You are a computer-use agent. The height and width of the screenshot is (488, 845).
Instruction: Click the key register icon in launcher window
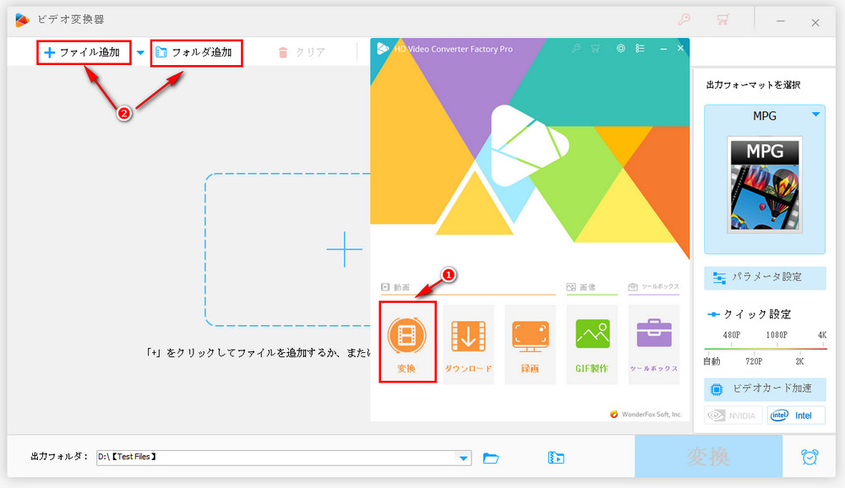[576, 48]
